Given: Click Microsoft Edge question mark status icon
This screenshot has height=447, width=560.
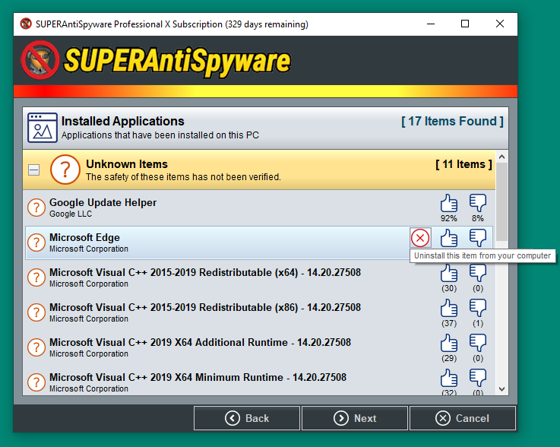Looking at the screenshot, I should tap(36, 243).
